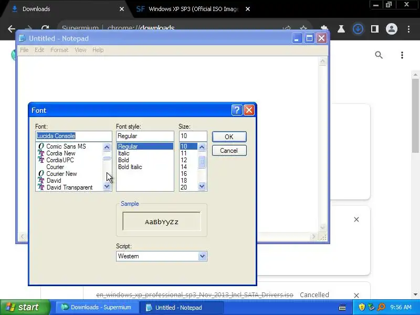Open the Chrome three-dot main menu

click(x=409, y=29)
